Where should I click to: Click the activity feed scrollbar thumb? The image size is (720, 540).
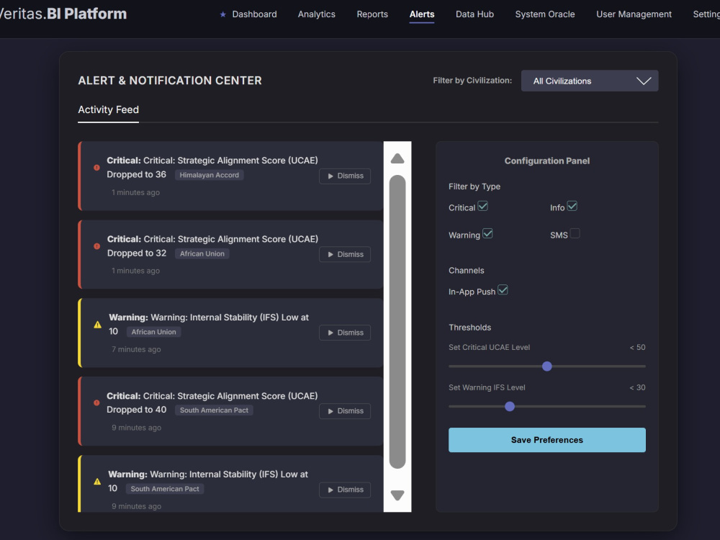[x=397, y=322]
